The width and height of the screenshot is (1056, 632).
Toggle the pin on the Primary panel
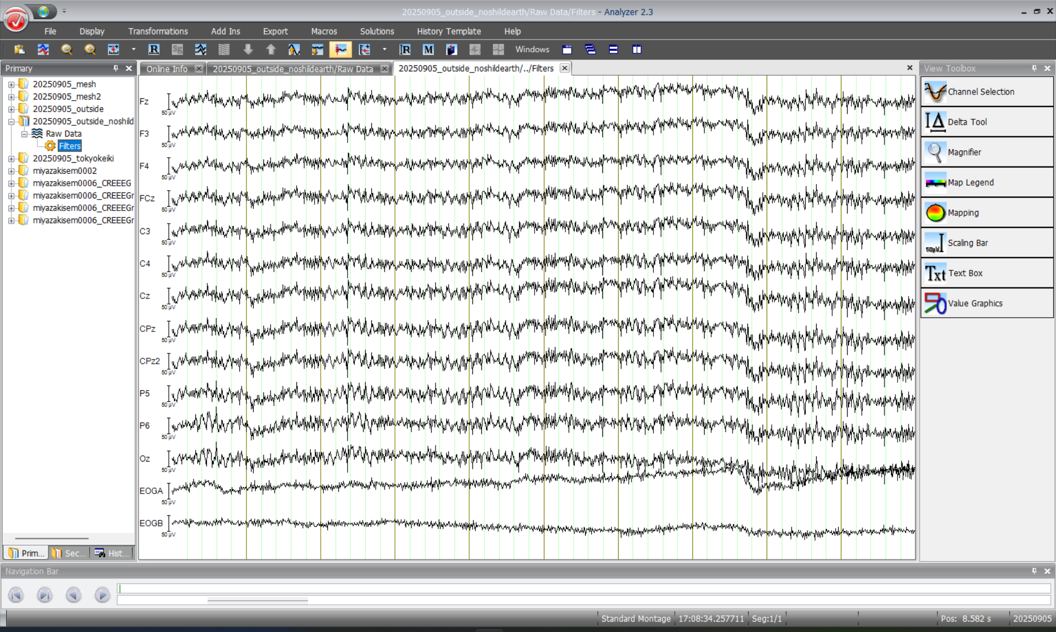[x=116, y=68]
